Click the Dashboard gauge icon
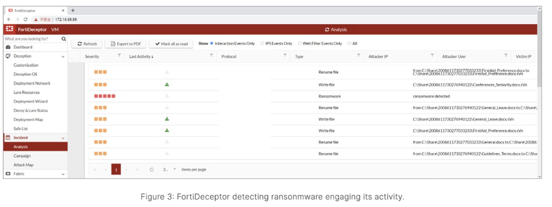The image size is (552, 207). (8, 47)
